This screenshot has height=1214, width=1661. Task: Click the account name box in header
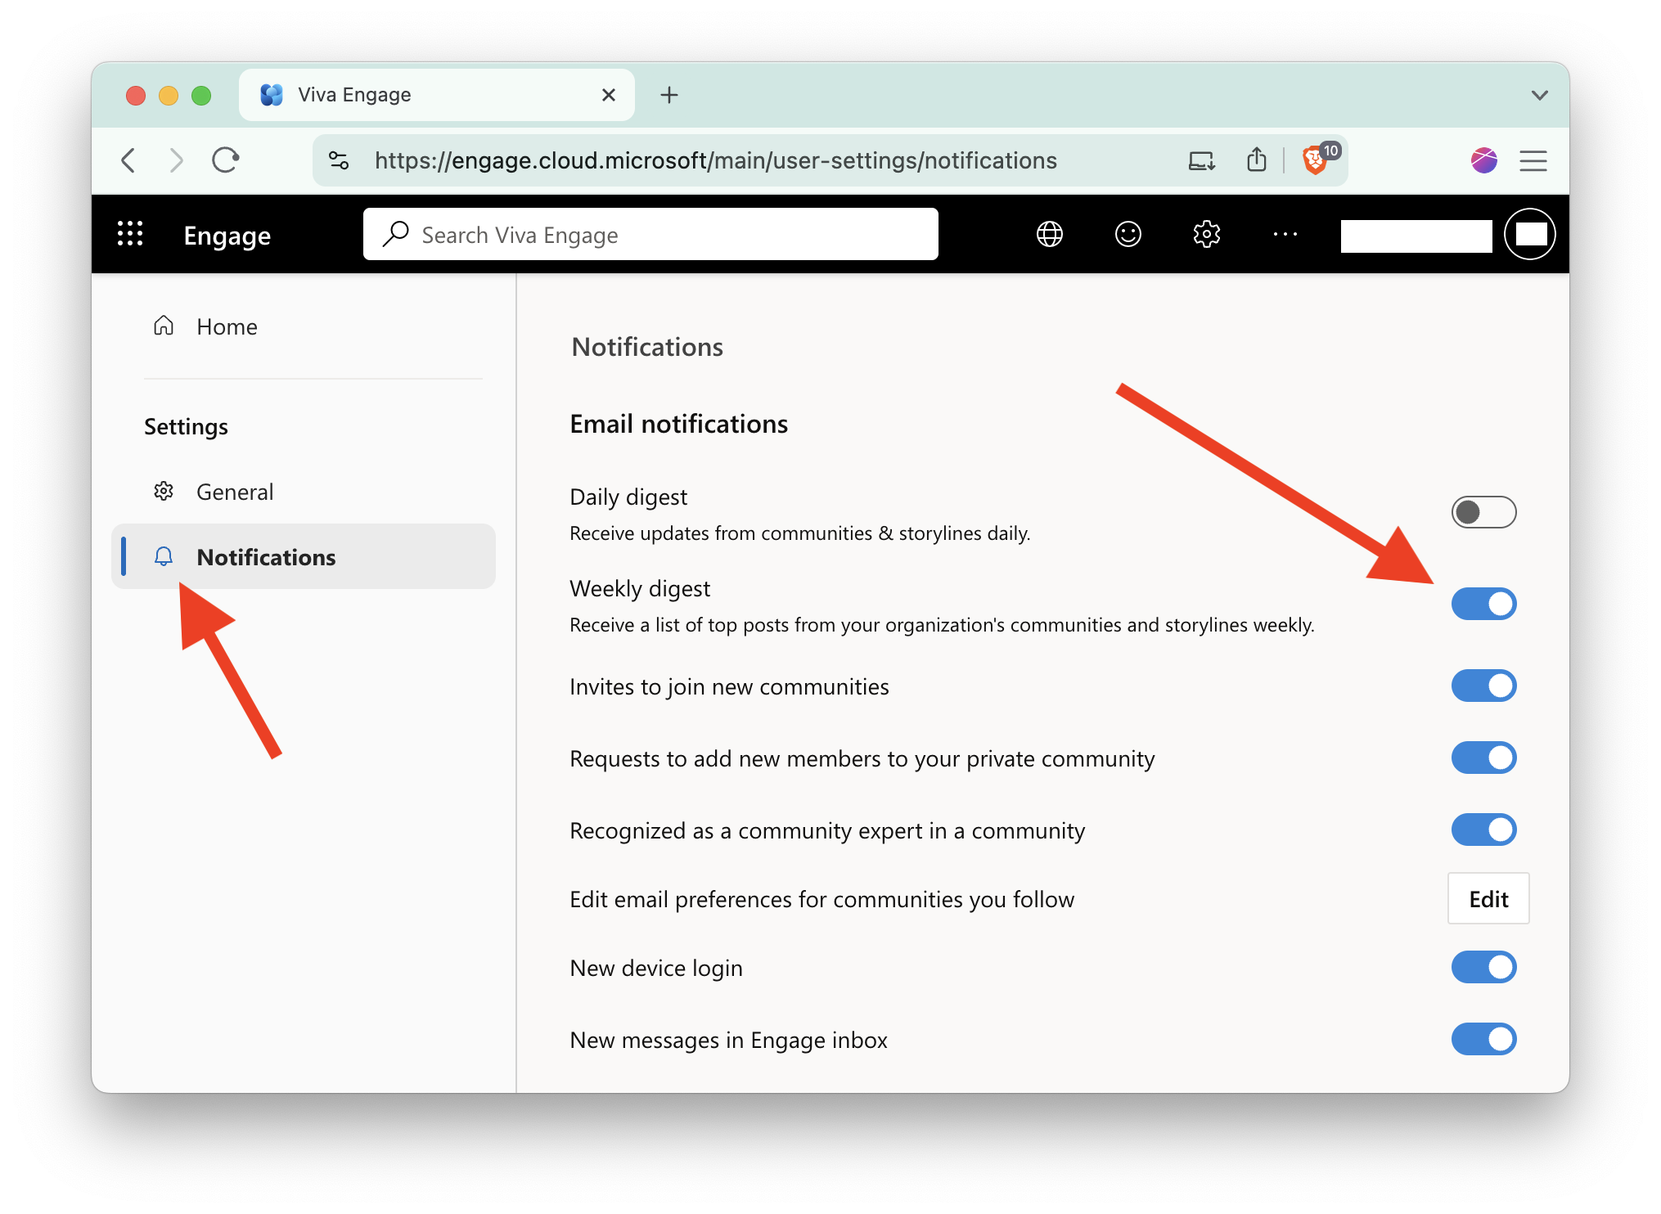(1416, 236)
